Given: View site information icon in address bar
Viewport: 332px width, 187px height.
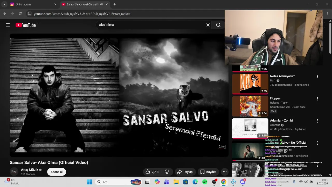Looking at the screenshot, I should click(29, 14).
